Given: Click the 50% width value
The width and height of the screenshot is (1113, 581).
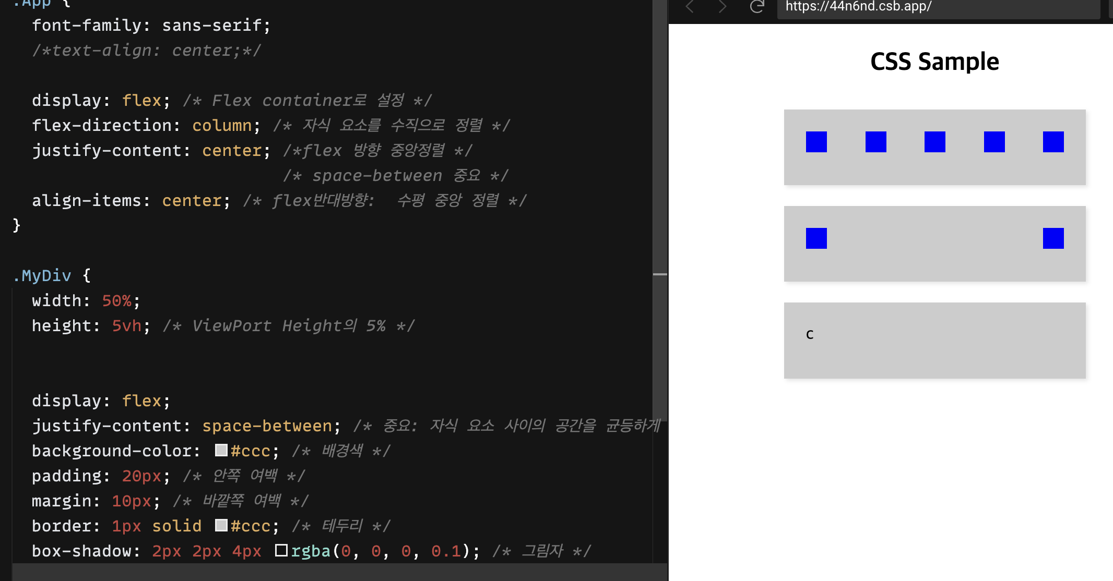Looking at the screenshot, I should 116,301.
